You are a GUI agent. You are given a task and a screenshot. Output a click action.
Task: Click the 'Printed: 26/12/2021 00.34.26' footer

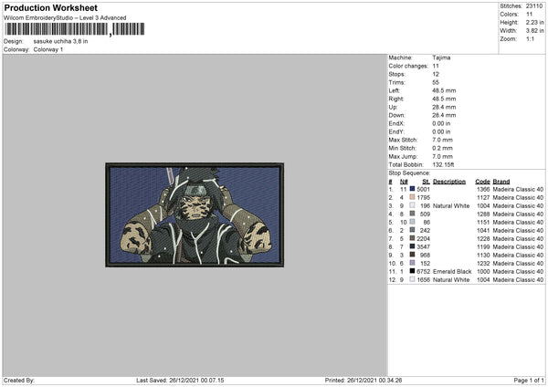coord(364,380)
